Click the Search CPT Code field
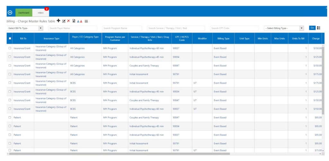329x161 pixels. [234, 28]
